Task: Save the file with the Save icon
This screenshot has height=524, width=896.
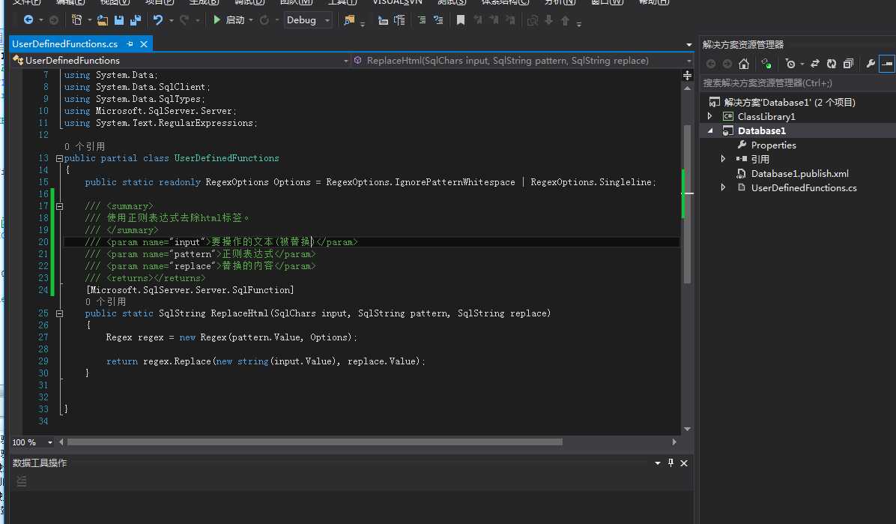Action: [119, 20]
